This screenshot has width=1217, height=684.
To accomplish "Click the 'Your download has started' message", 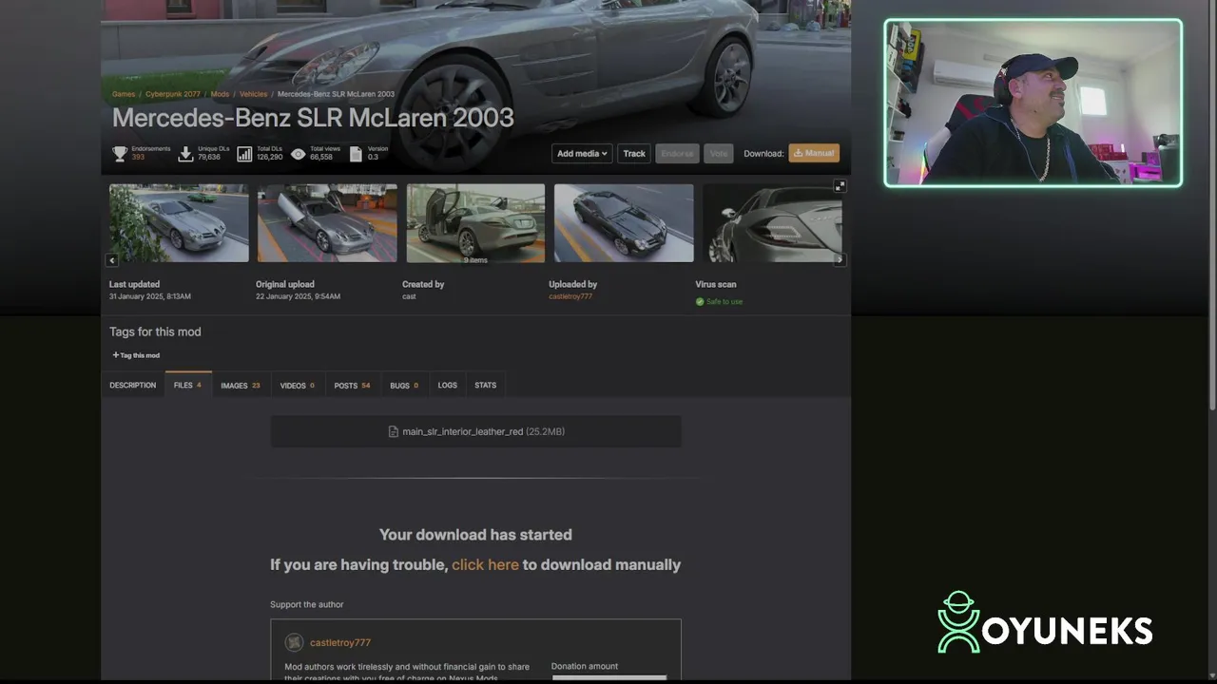I will click(475, 535).
